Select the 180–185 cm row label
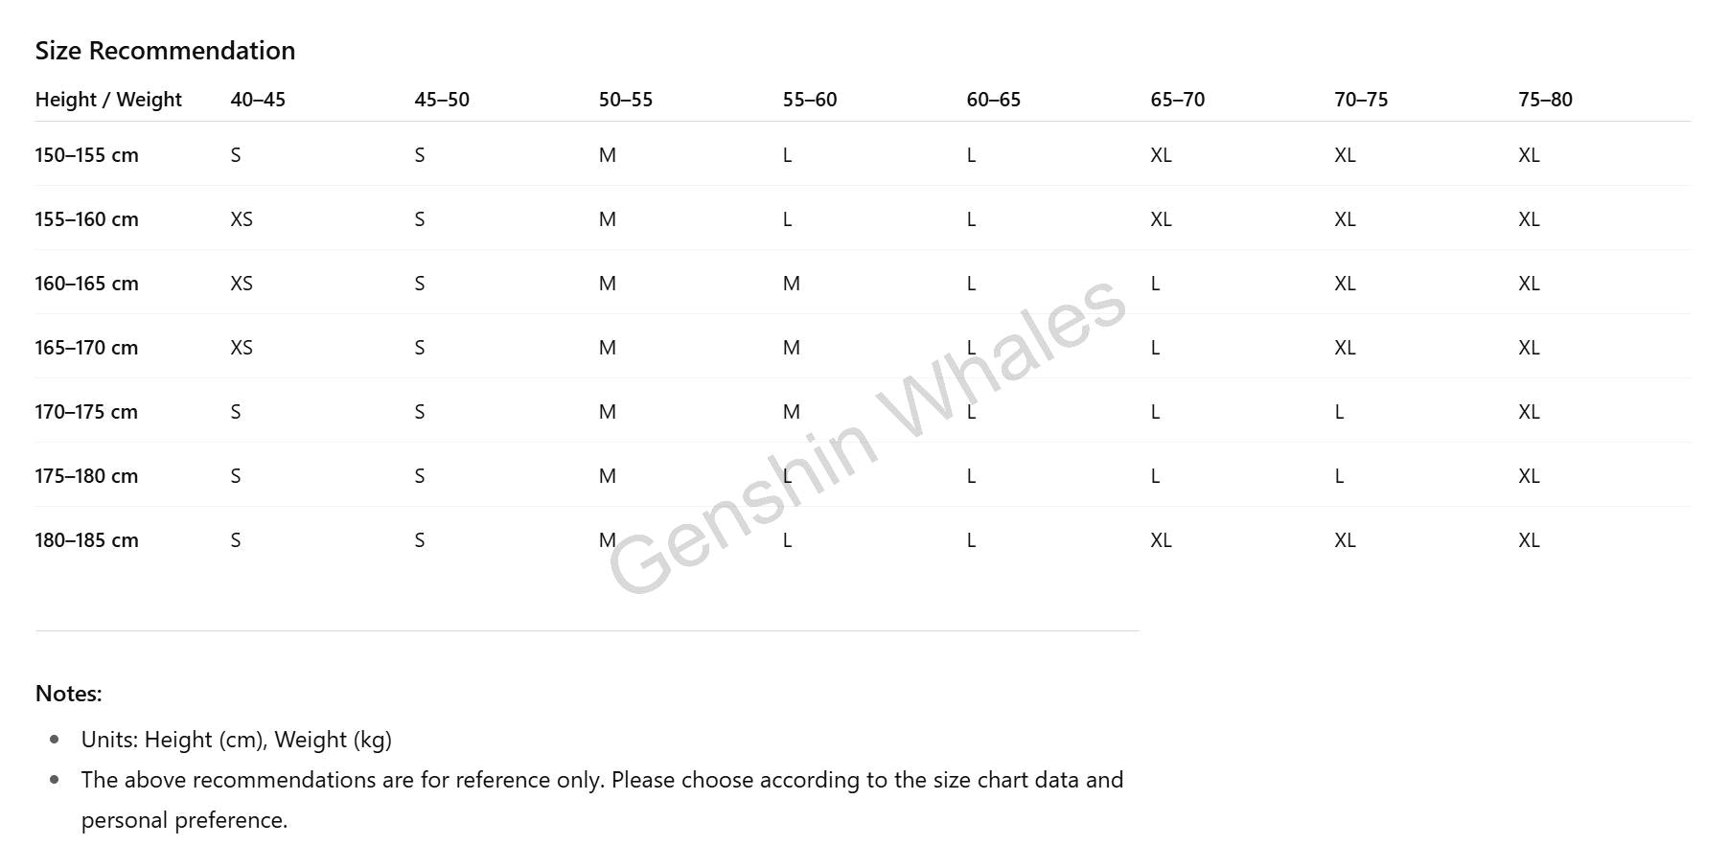Viewport: 1729px width, 868px height. 86,540
